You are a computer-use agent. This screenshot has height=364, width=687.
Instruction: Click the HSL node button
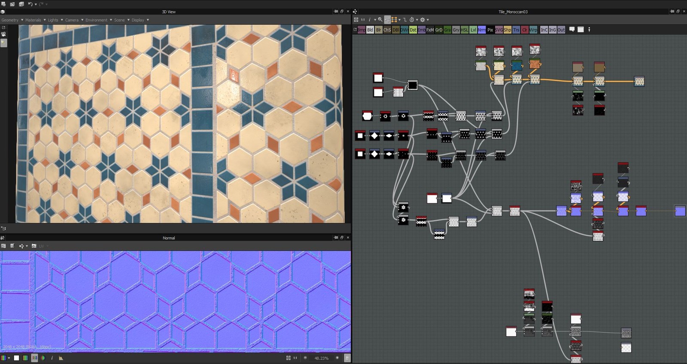[x=465, y=30]
